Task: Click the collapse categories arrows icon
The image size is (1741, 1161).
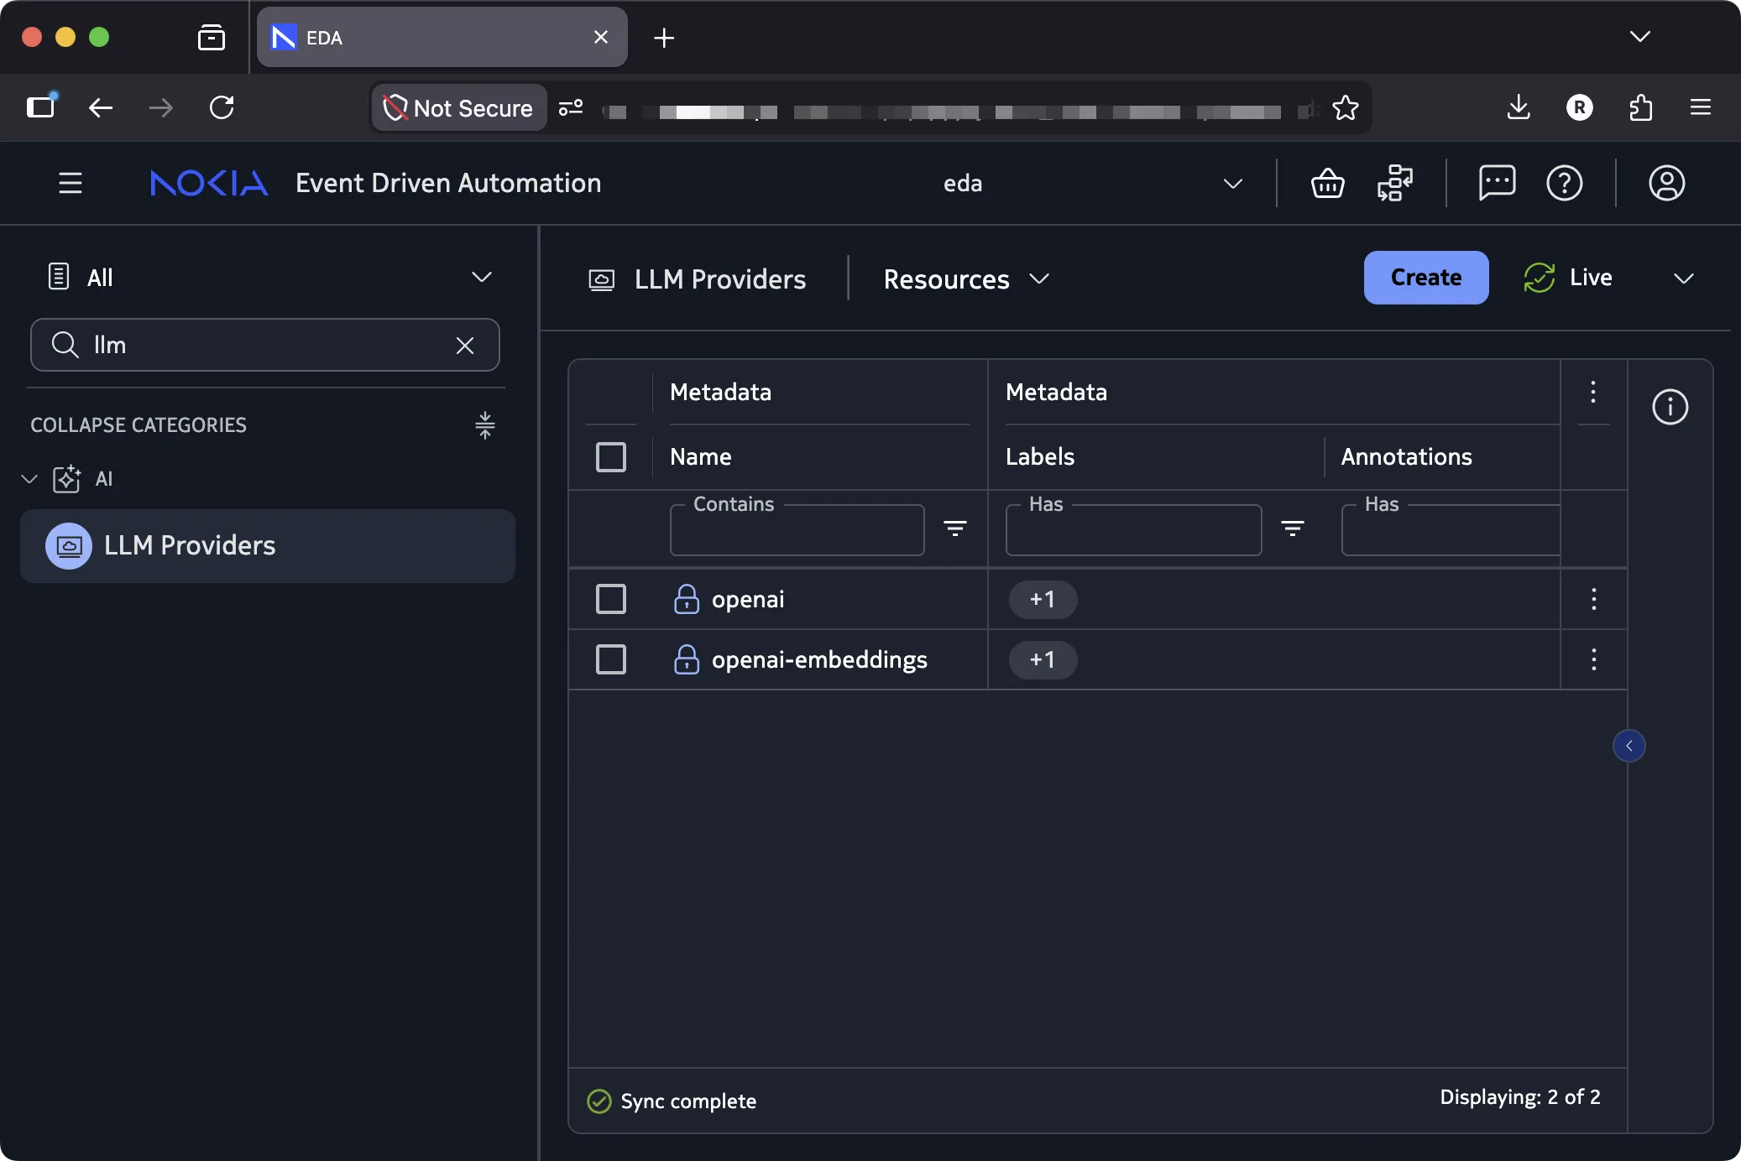Action: point(485,425)
